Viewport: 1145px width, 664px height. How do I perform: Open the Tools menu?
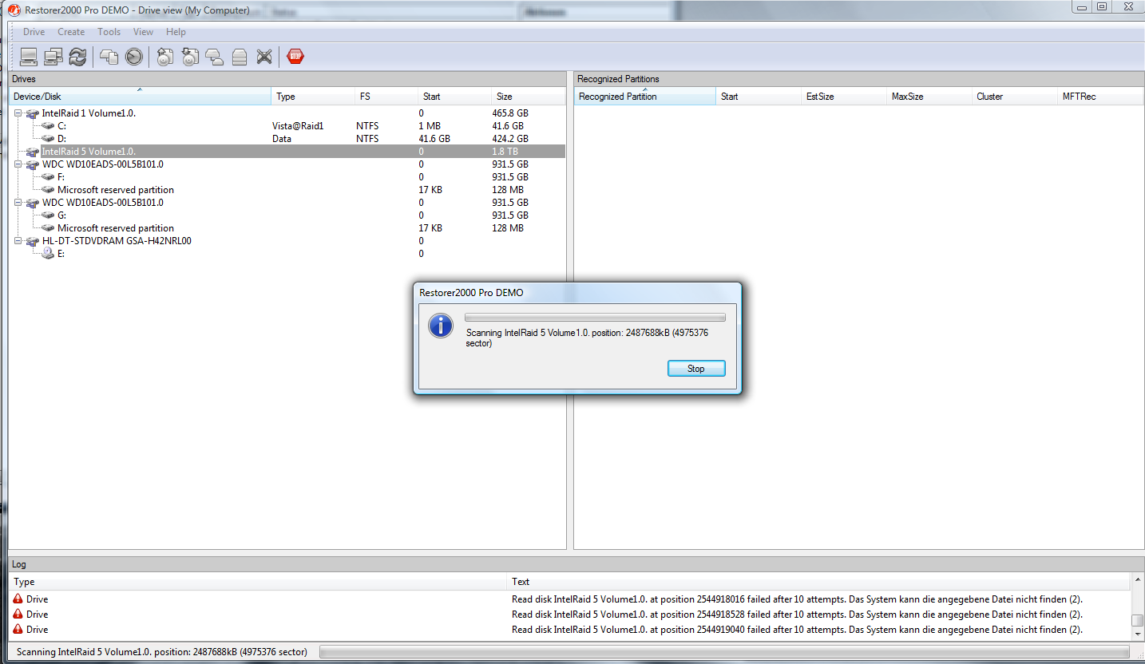click(109, 32)
